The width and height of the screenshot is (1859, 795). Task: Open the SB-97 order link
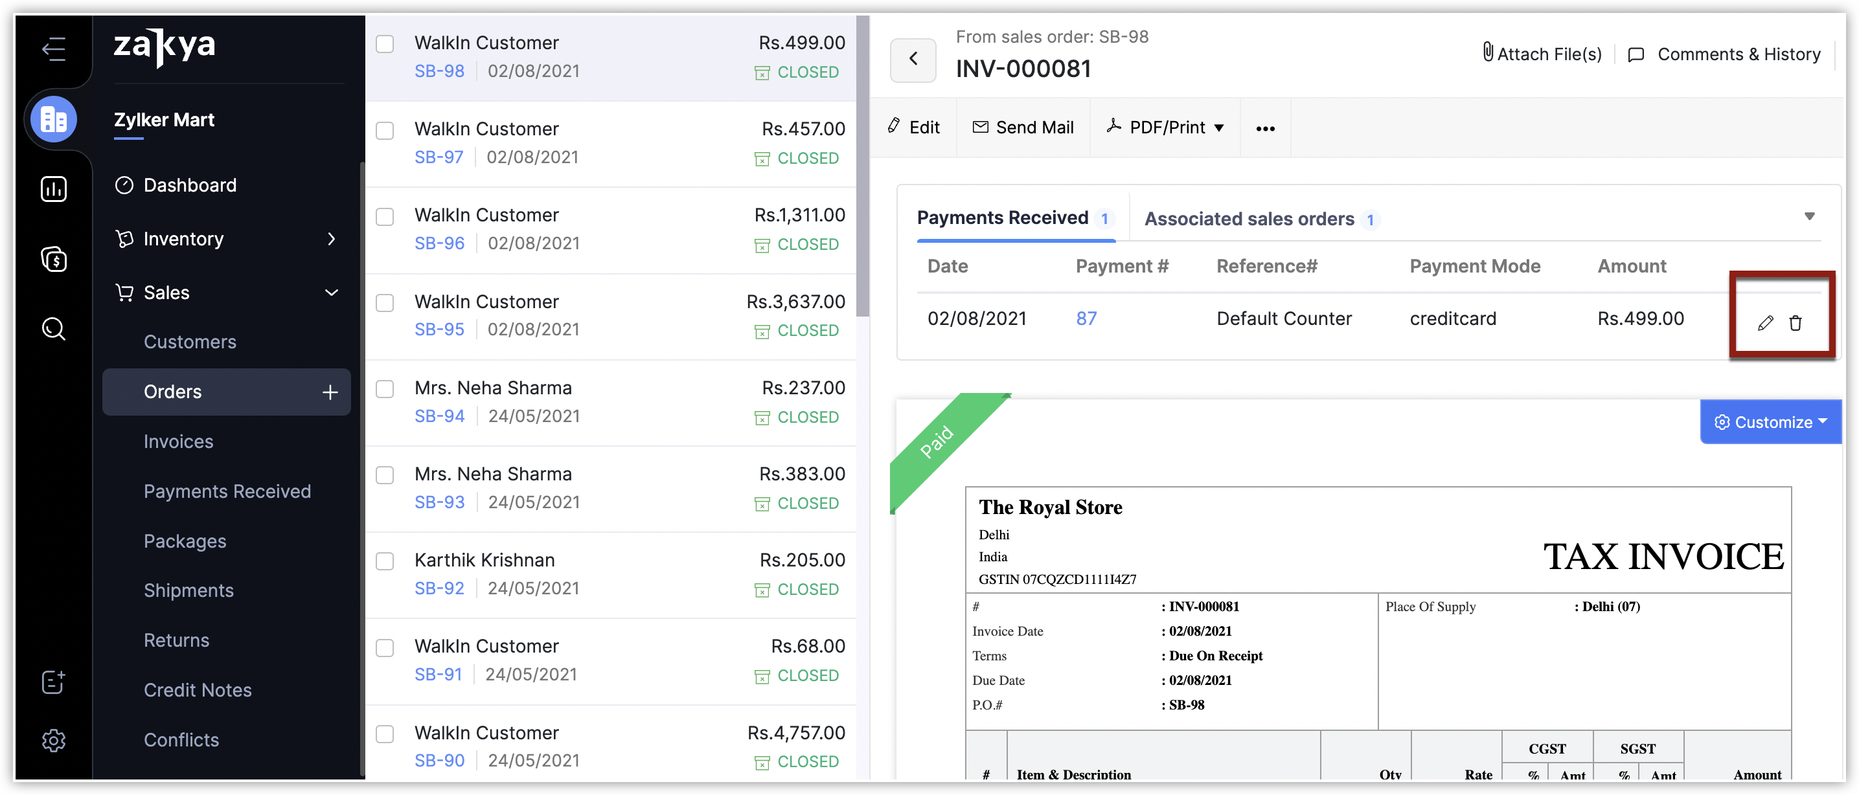438,157
